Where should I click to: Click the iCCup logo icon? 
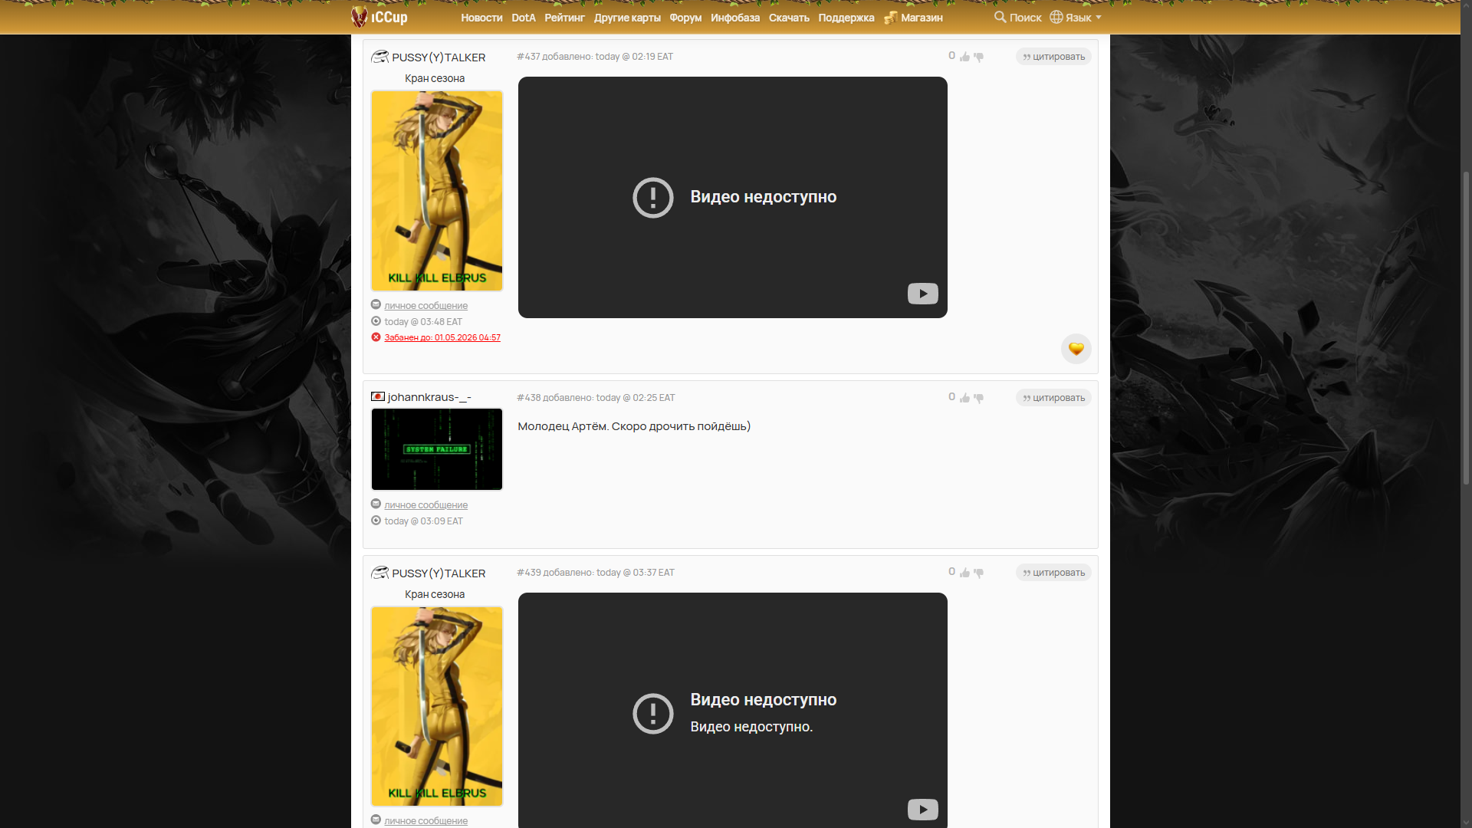360,16
